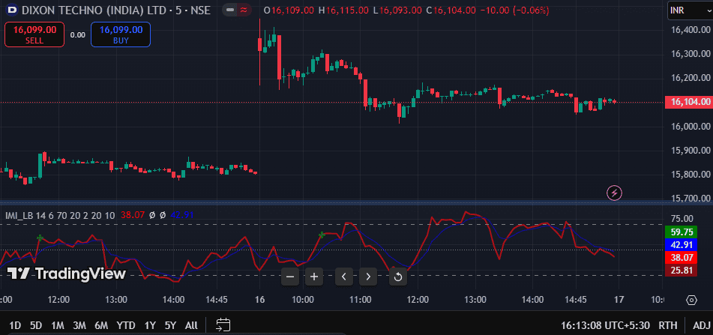Open the go-to-date calendar icon
Viewport: 713px width, 335px height.
[x=223, y=325]
